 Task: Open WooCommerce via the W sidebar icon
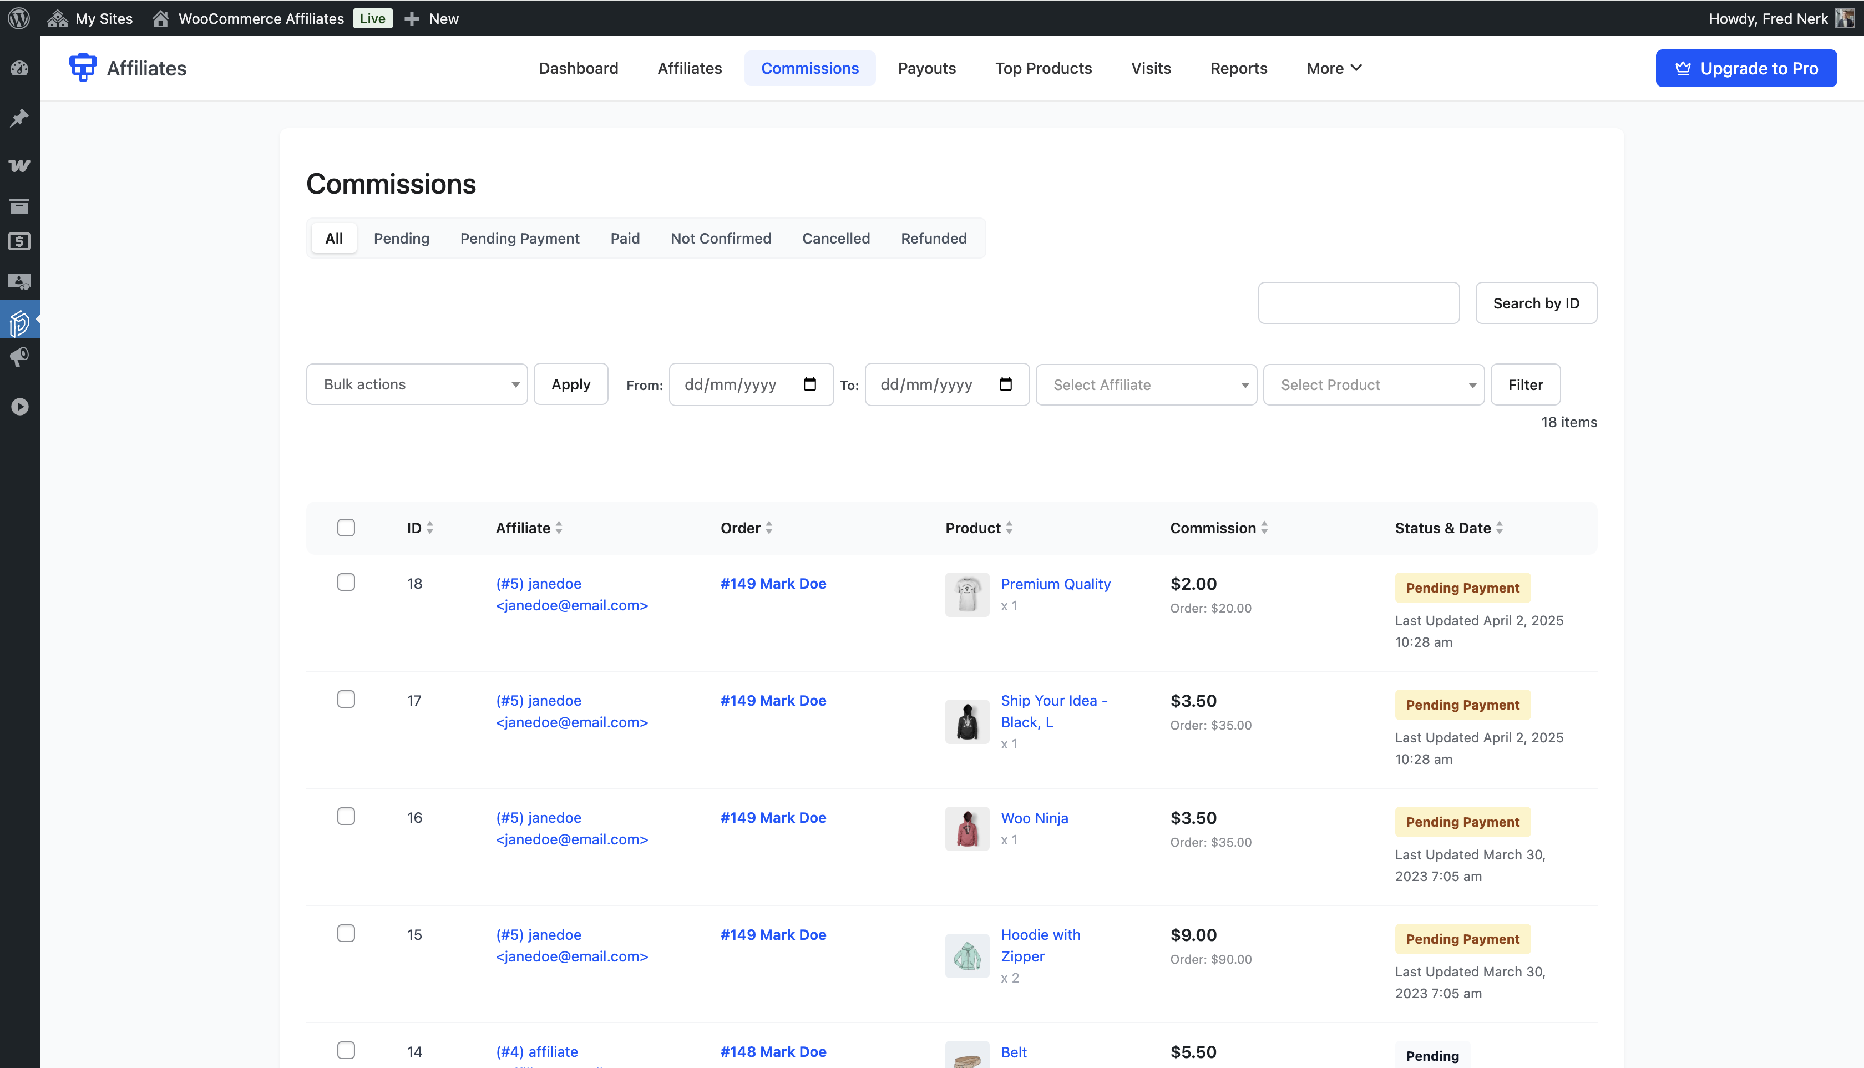(x=19, y=165)
